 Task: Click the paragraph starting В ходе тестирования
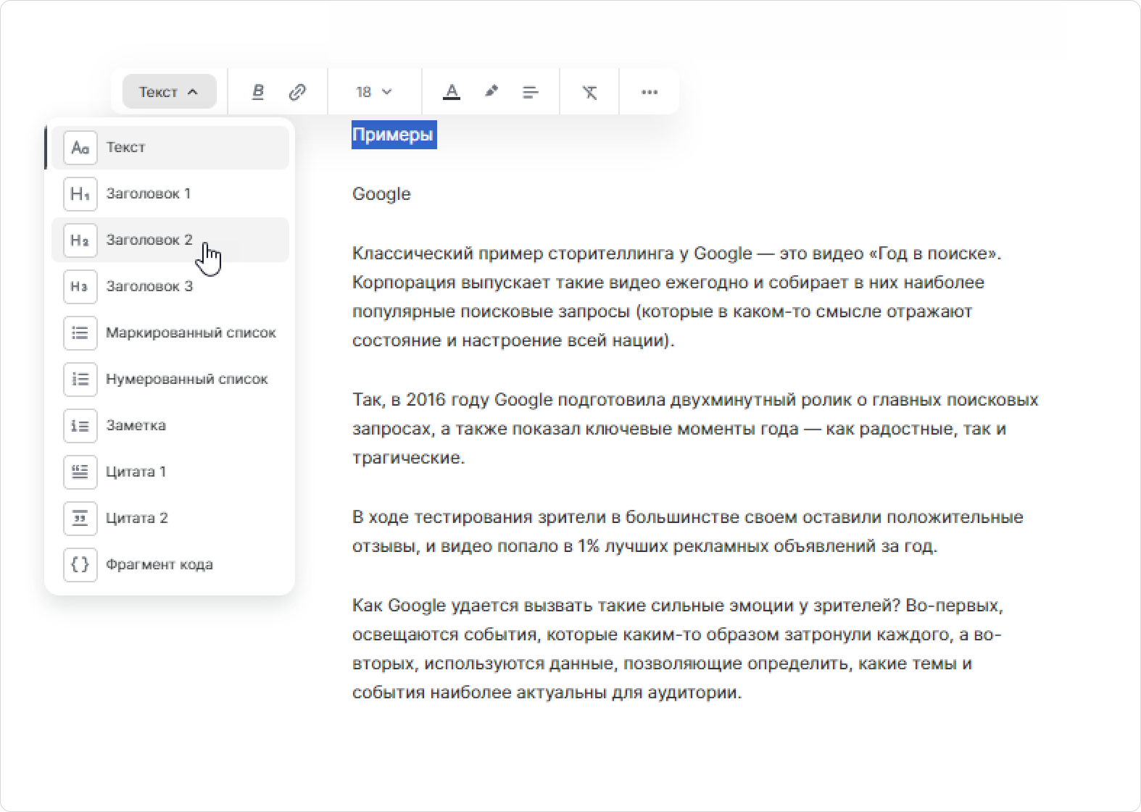(688, 532)
